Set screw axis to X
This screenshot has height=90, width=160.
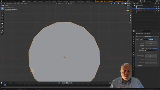(147, 48)
